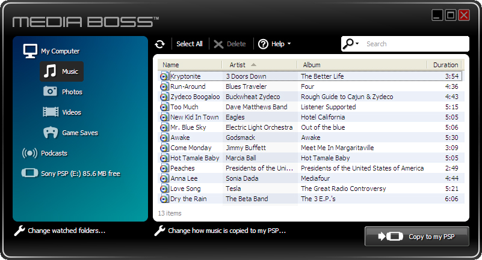Click the Run-Around track file icon
The height and width of the screenshot is (260, 482).
pos(164,86)
